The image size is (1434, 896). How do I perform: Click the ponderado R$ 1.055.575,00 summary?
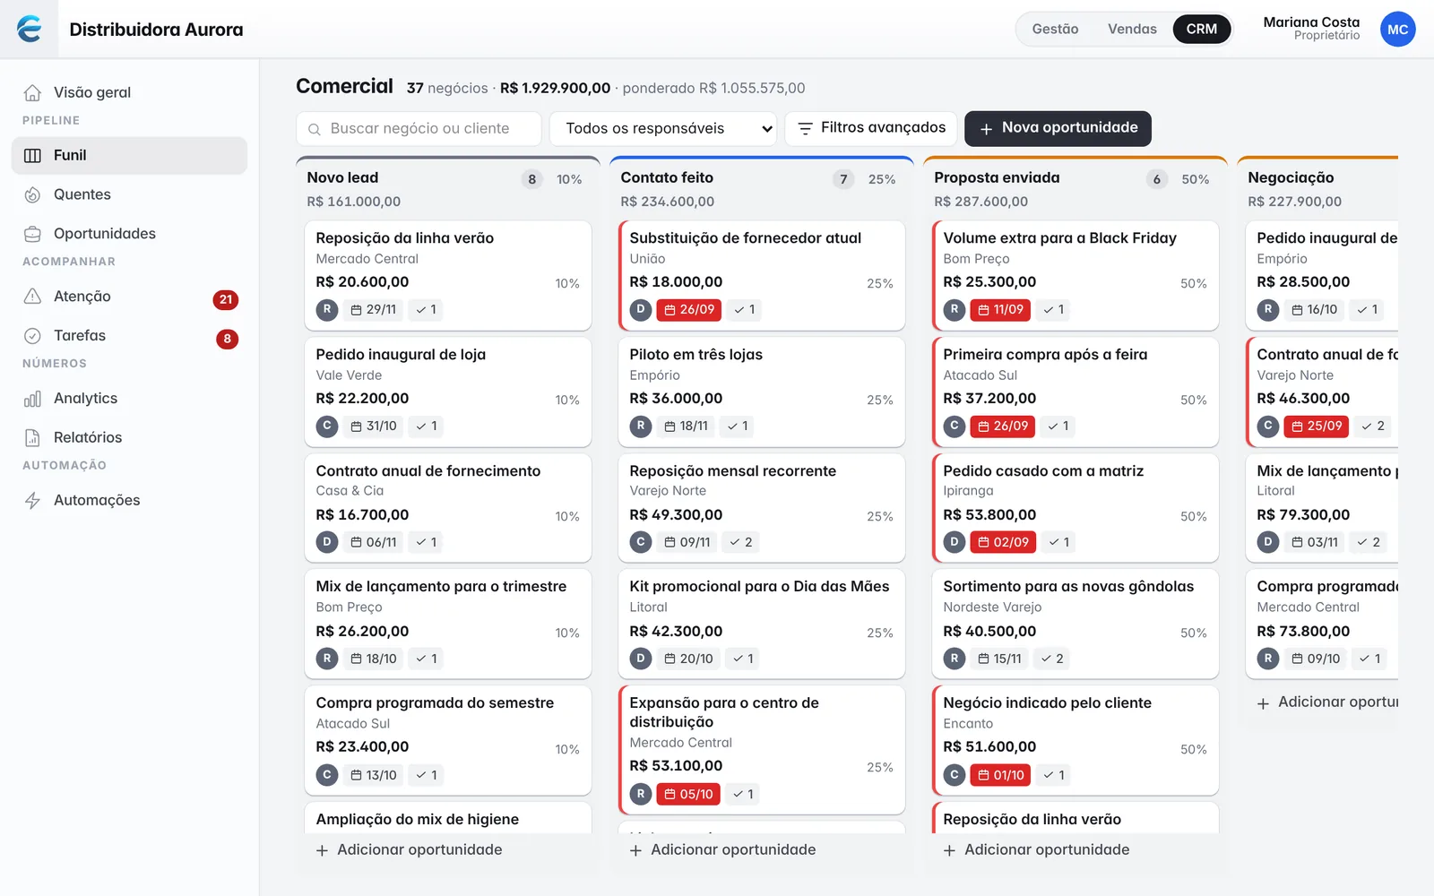713,89
